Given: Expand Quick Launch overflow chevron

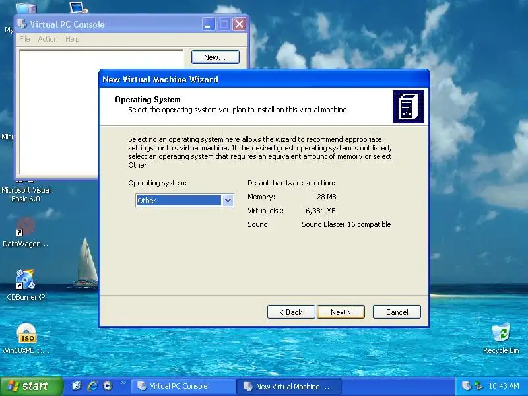Looking at the screenshot, I should 123,382.
